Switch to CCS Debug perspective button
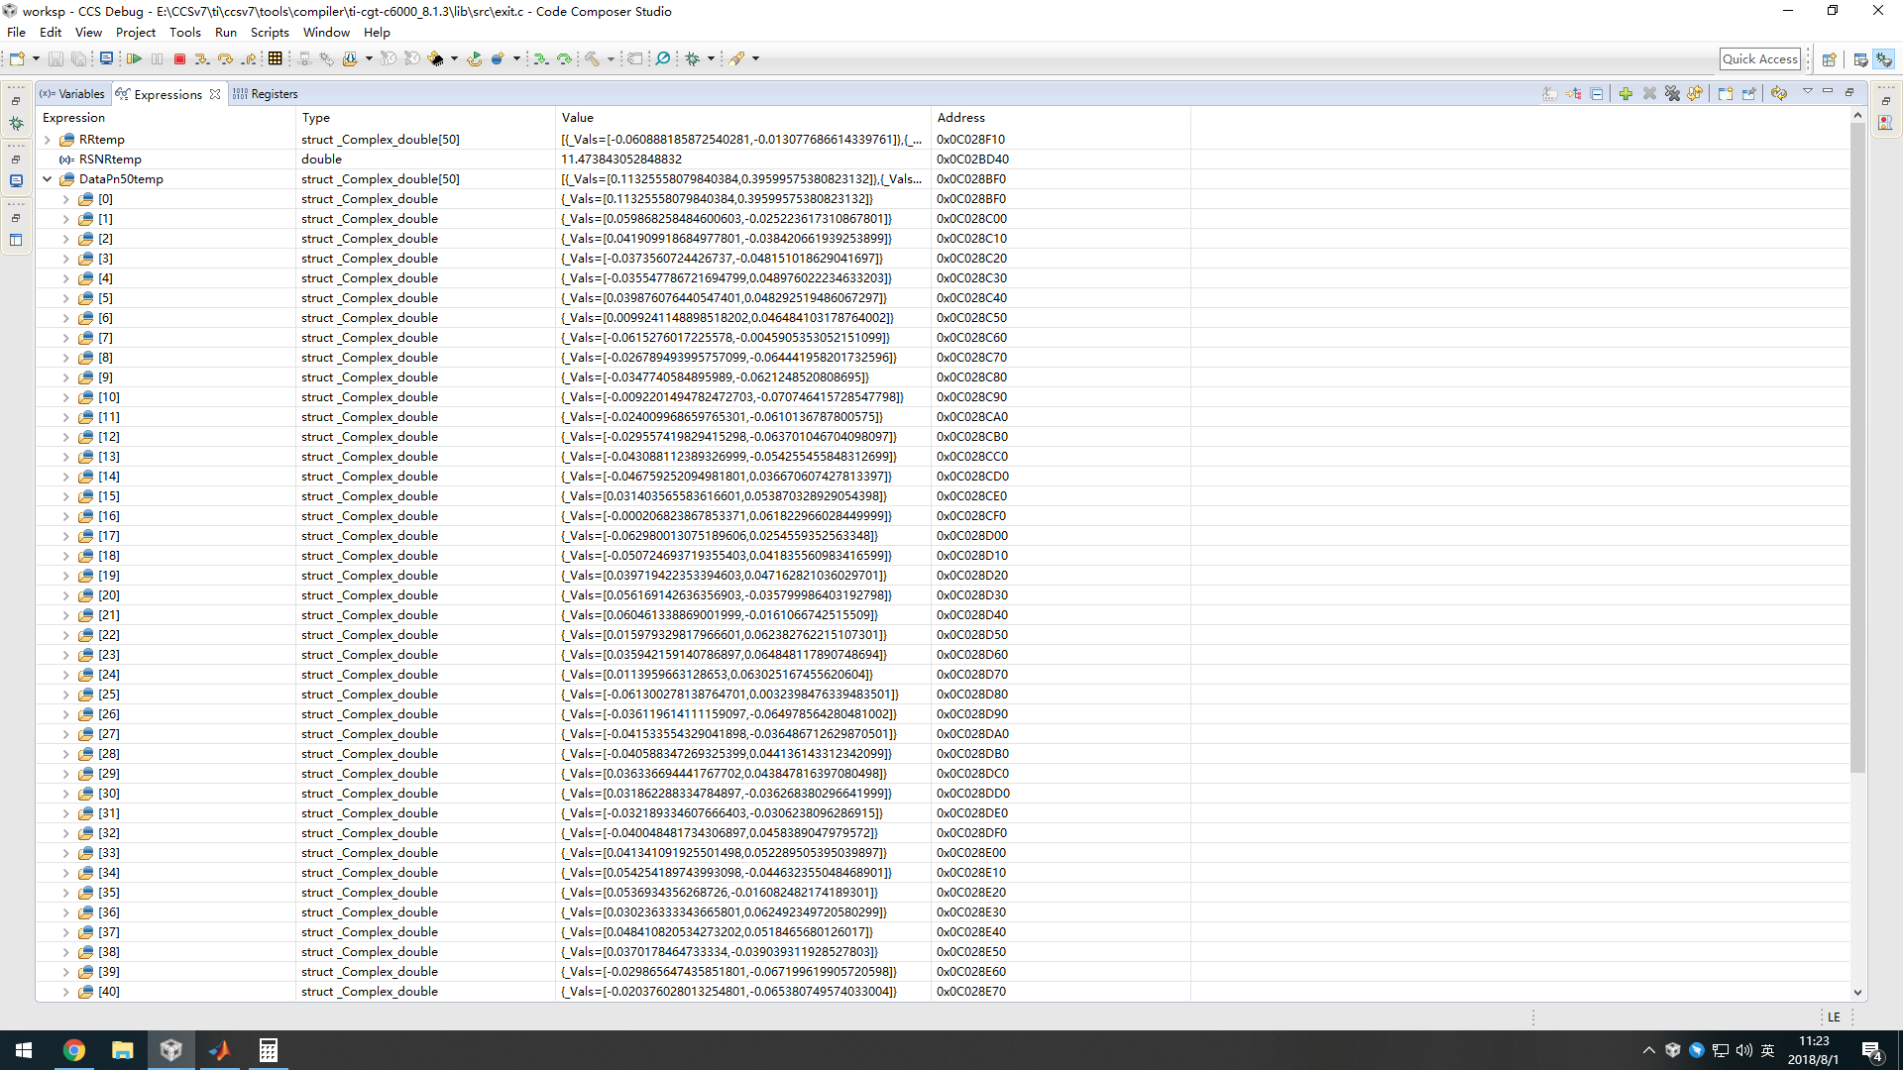Viewport: 1903px width, 1070px height. (1884, 59)
